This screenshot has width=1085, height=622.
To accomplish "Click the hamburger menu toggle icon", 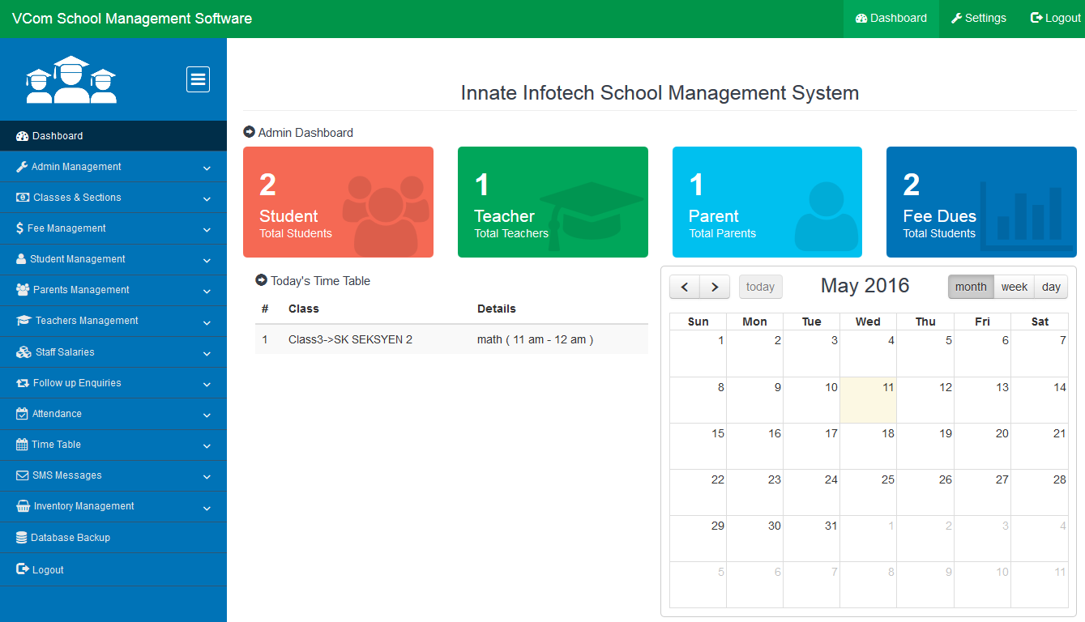I will tap(198, 79).
